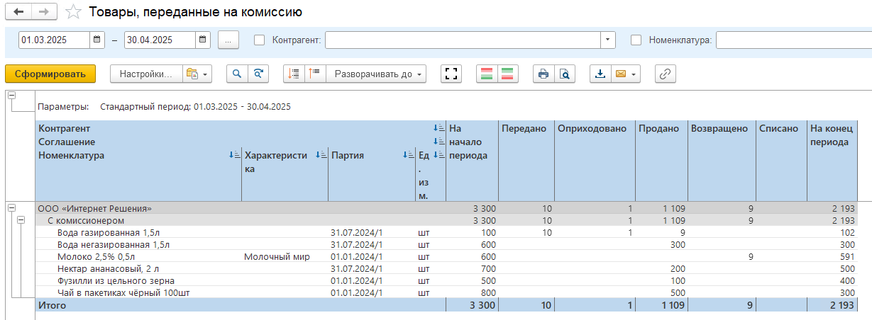872x320 pixels.
Task: Click the Сформировать button
Action: pyautogui.click(x=50, y=74)
